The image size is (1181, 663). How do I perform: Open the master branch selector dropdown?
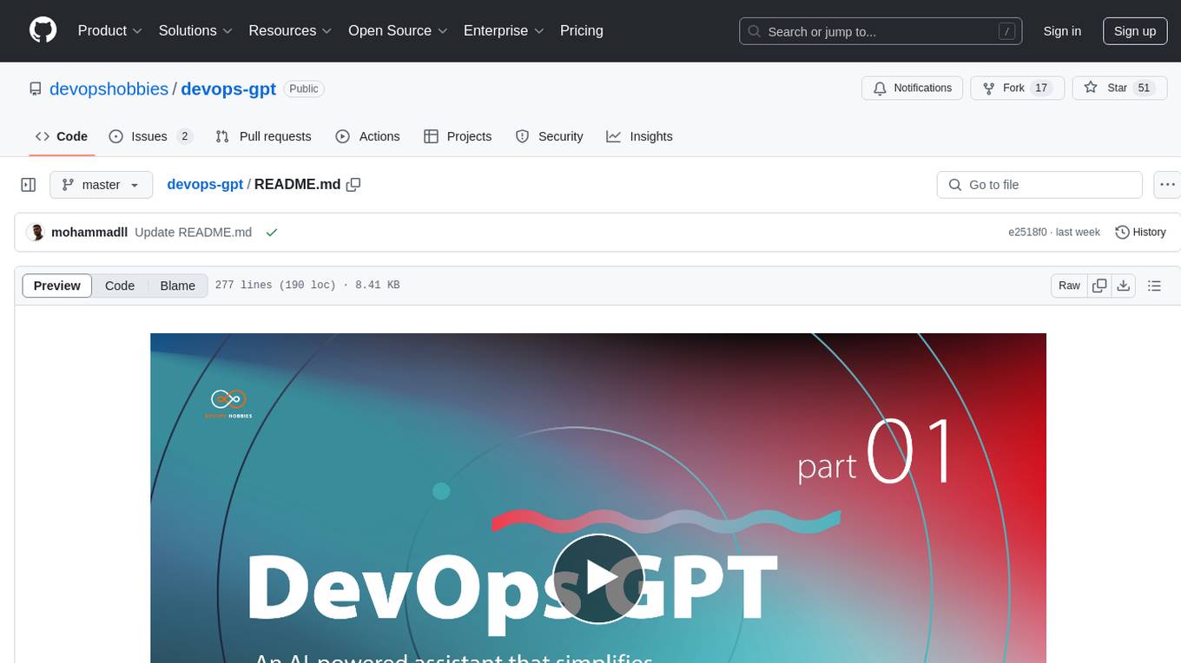tap(102, 185)
